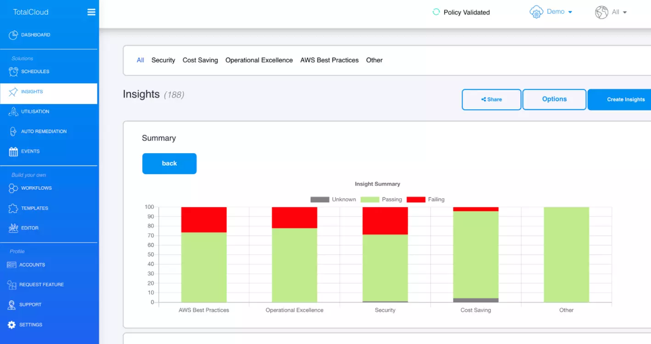This screenshot has width=651, height=344.
Task: Select the Cost Saving filter tab
Action: click(x=200, y=60)
